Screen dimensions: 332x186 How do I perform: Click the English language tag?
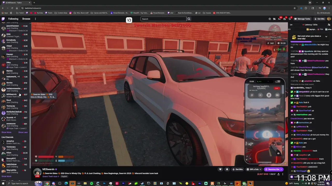[x=64, y=176]
